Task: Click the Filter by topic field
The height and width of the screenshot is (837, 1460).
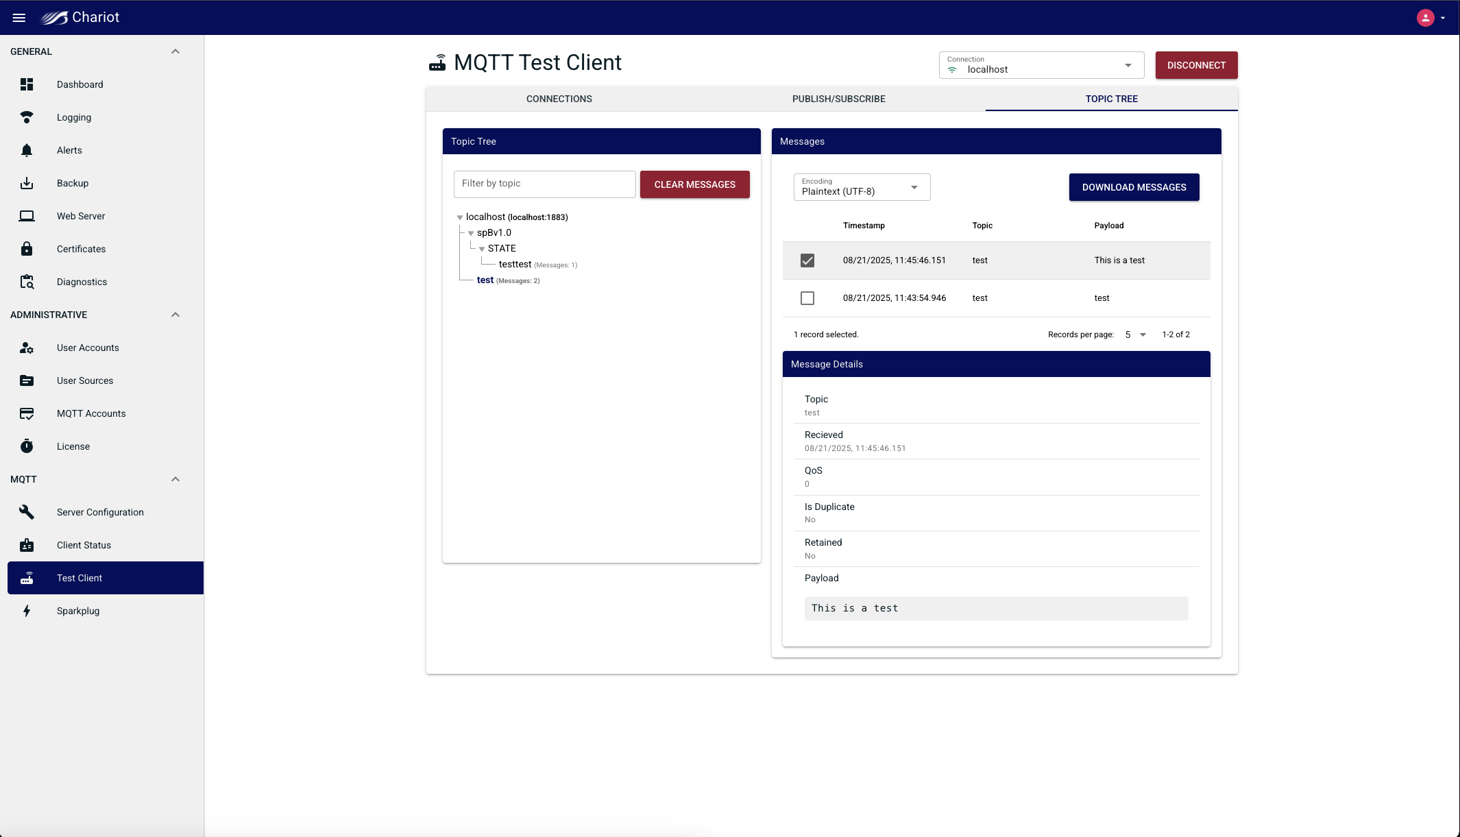Action: [x=544, y=184]
